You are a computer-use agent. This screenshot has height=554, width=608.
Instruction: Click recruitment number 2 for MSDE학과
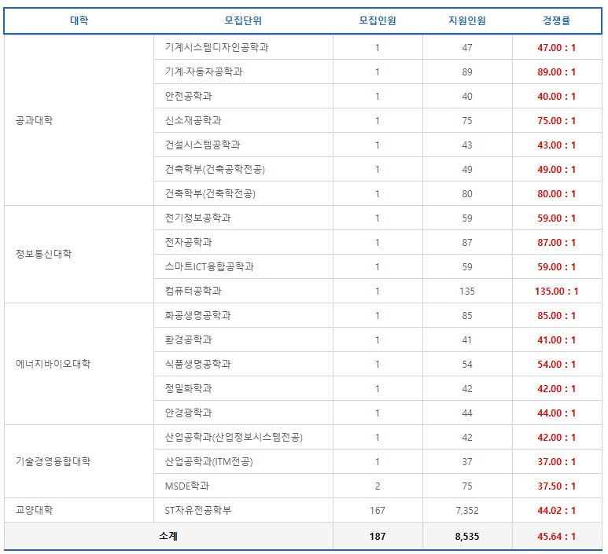pyautogui.click(x=378, y=486)
